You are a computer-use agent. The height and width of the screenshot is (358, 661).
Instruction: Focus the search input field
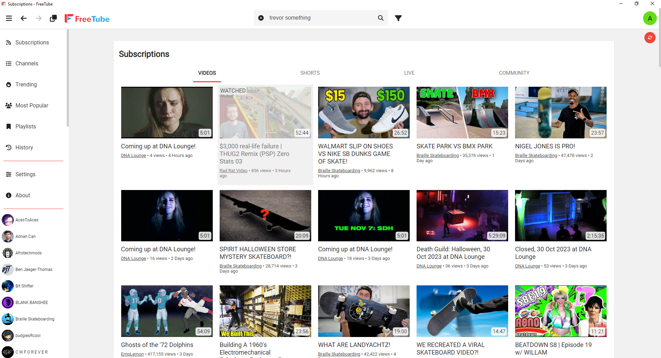320,18
